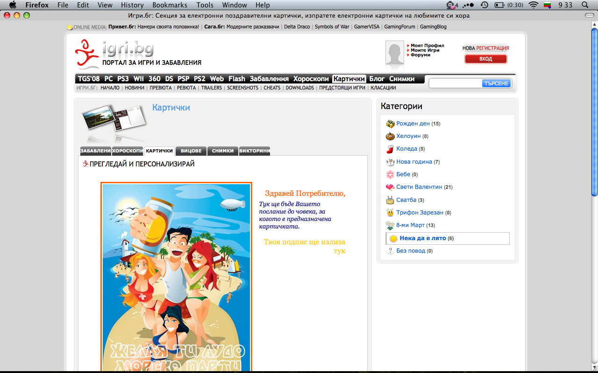Open the НОВИНИ sub-navigation link
Screen dimensions: 598x373
(x=135, y=88)
